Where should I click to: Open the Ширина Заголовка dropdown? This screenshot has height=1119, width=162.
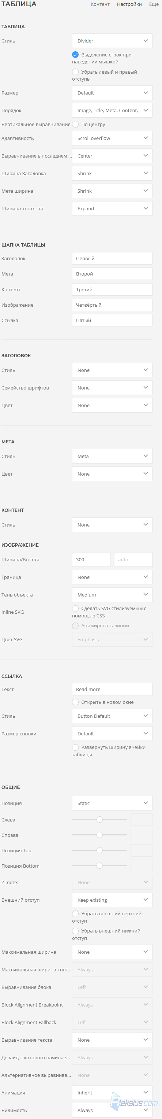click(x=112, y=173)
